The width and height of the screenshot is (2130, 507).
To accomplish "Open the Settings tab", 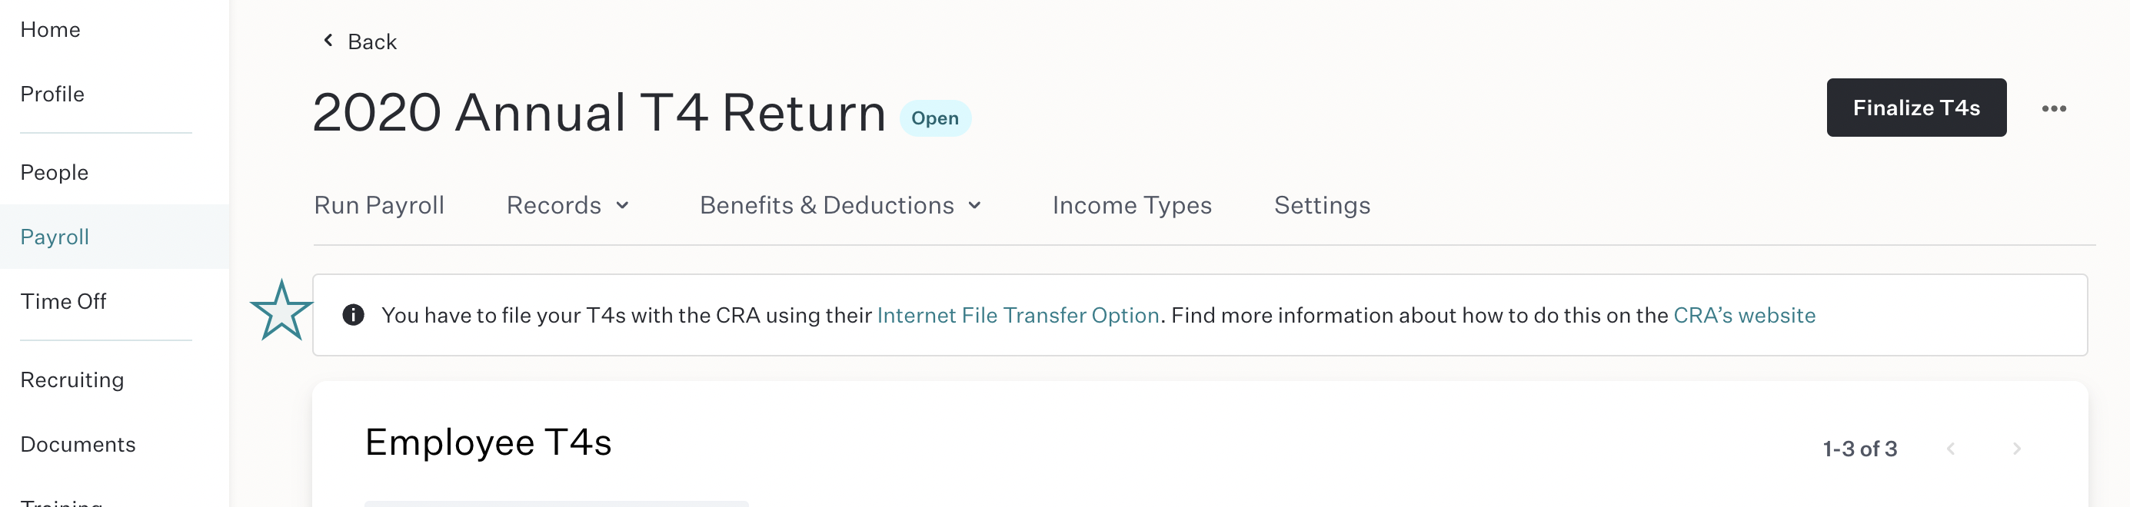I will tap(1321, 205).
